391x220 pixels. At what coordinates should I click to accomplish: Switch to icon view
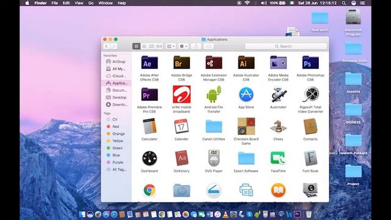(x=136, y=46)
